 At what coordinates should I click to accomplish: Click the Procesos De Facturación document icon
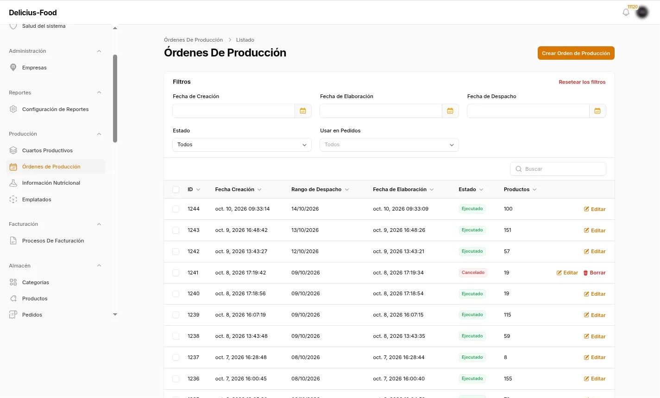click(x=13, y=241)
